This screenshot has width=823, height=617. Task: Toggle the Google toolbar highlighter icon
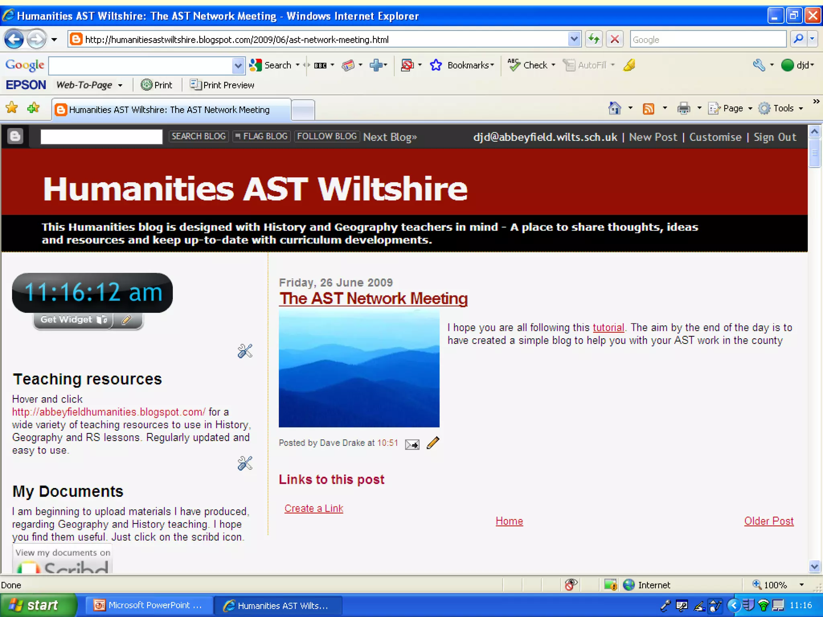point(629,65)
